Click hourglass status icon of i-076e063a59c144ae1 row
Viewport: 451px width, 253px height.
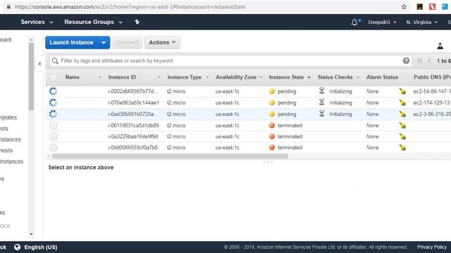click(321, 102)
